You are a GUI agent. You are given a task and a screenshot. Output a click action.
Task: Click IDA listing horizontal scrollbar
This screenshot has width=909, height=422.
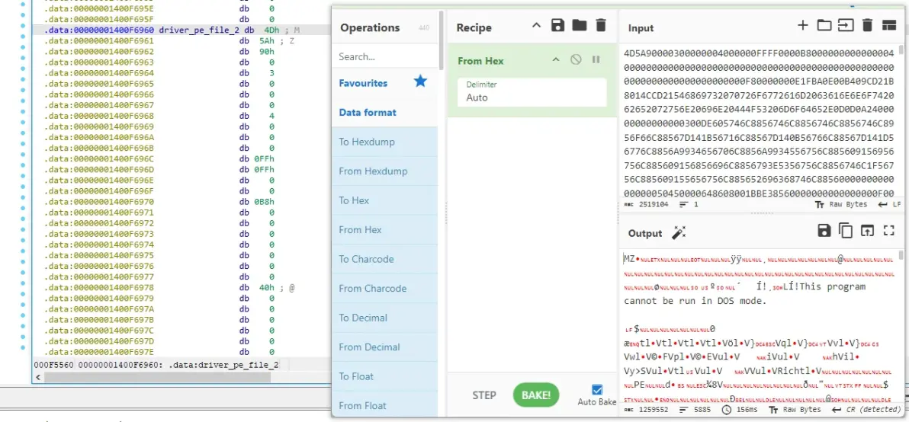156,377
